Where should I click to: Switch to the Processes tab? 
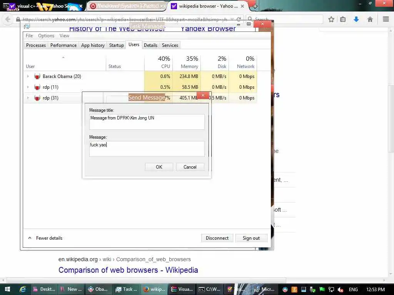coord(36,45)
